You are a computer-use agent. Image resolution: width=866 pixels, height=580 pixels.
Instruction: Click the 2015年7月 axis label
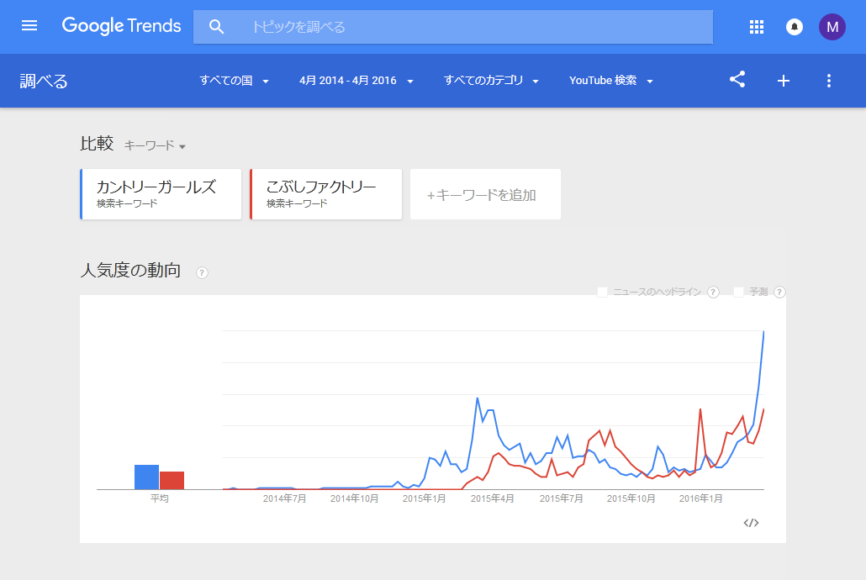[561, 498]
